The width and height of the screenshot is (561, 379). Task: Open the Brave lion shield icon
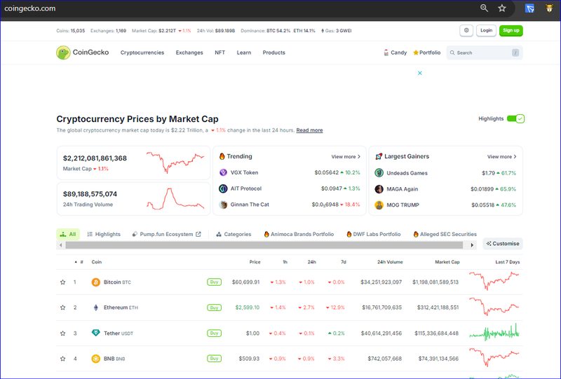click(550, 8)
